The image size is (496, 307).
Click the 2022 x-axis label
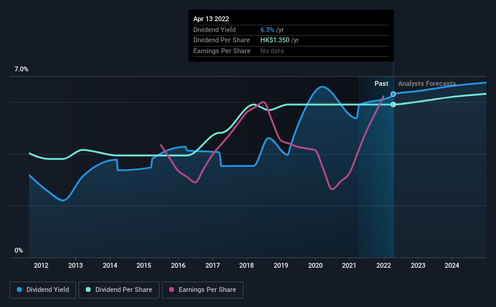384,265
